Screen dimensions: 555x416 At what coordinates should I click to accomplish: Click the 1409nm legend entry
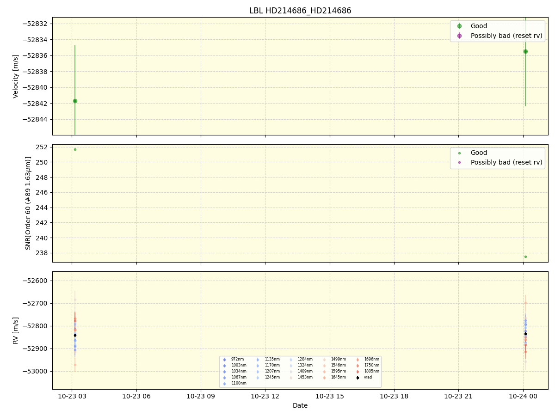click(x=301, y=372)
